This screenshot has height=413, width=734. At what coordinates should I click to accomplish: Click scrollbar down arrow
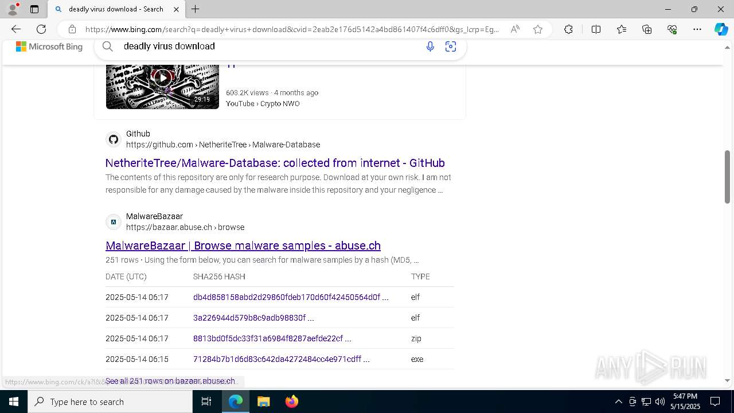pyautogui.click(x=727, y=380)
